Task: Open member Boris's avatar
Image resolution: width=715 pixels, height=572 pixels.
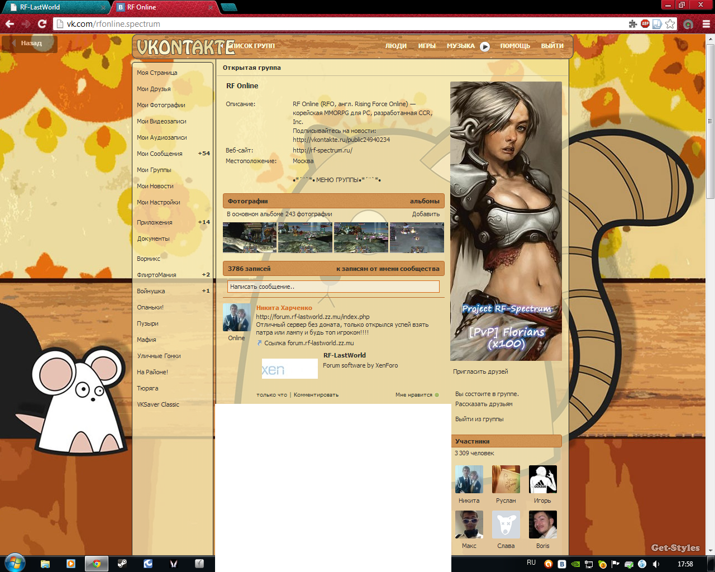Action: [543, 525]
